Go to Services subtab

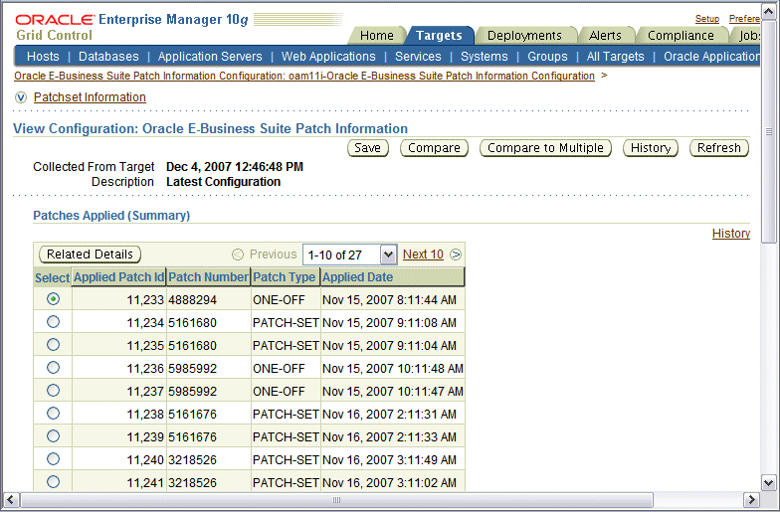point(418,56)
